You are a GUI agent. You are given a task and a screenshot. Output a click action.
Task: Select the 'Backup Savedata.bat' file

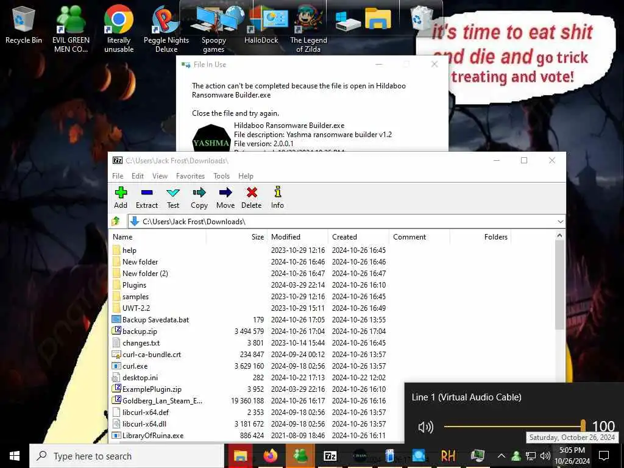pos(249,319)
